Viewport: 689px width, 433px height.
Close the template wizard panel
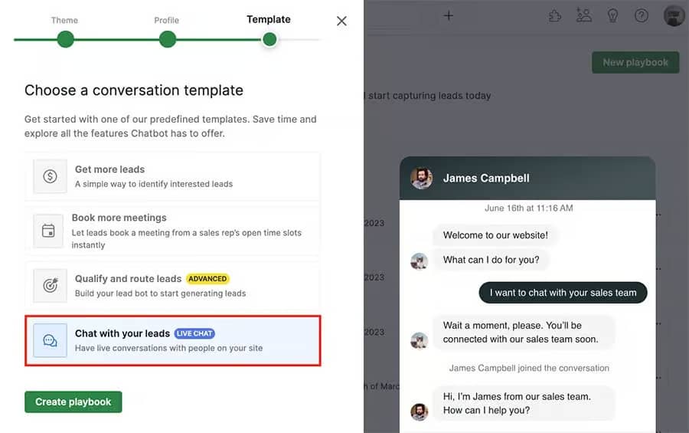coord(341,21)
